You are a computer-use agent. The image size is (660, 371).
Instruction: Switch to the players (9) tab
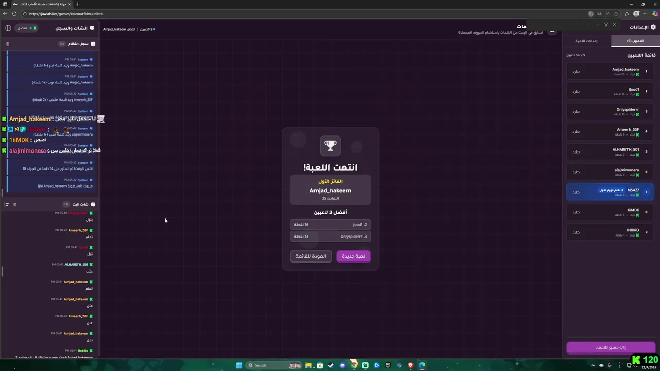coord(635,41)
